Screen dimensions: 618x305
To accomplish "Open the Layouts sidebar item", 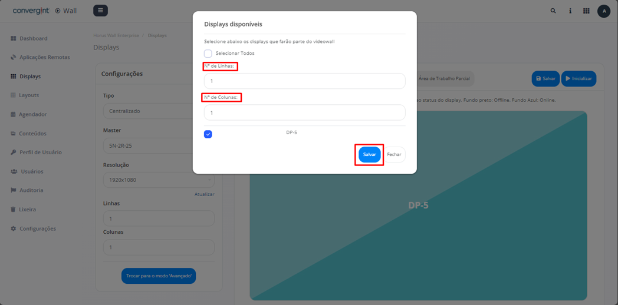I will point(29,95).
